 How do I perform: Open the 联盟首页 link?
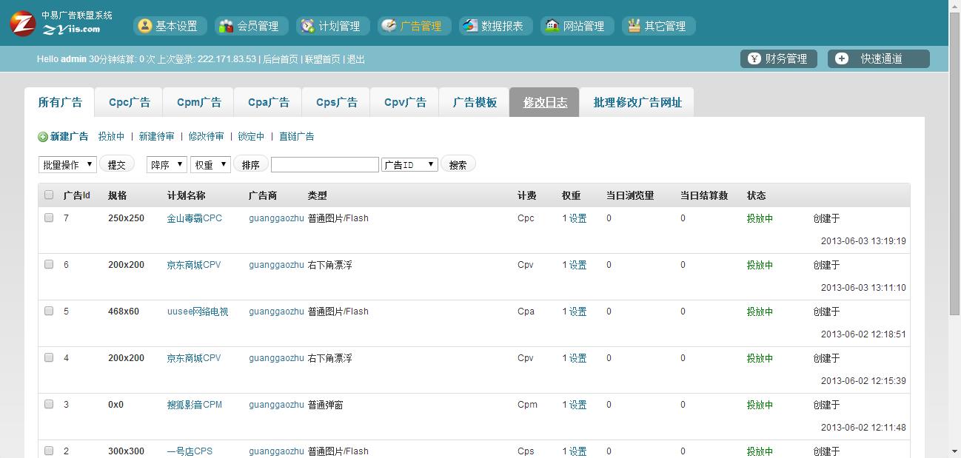pyautogui.click(x=323, y=59)
